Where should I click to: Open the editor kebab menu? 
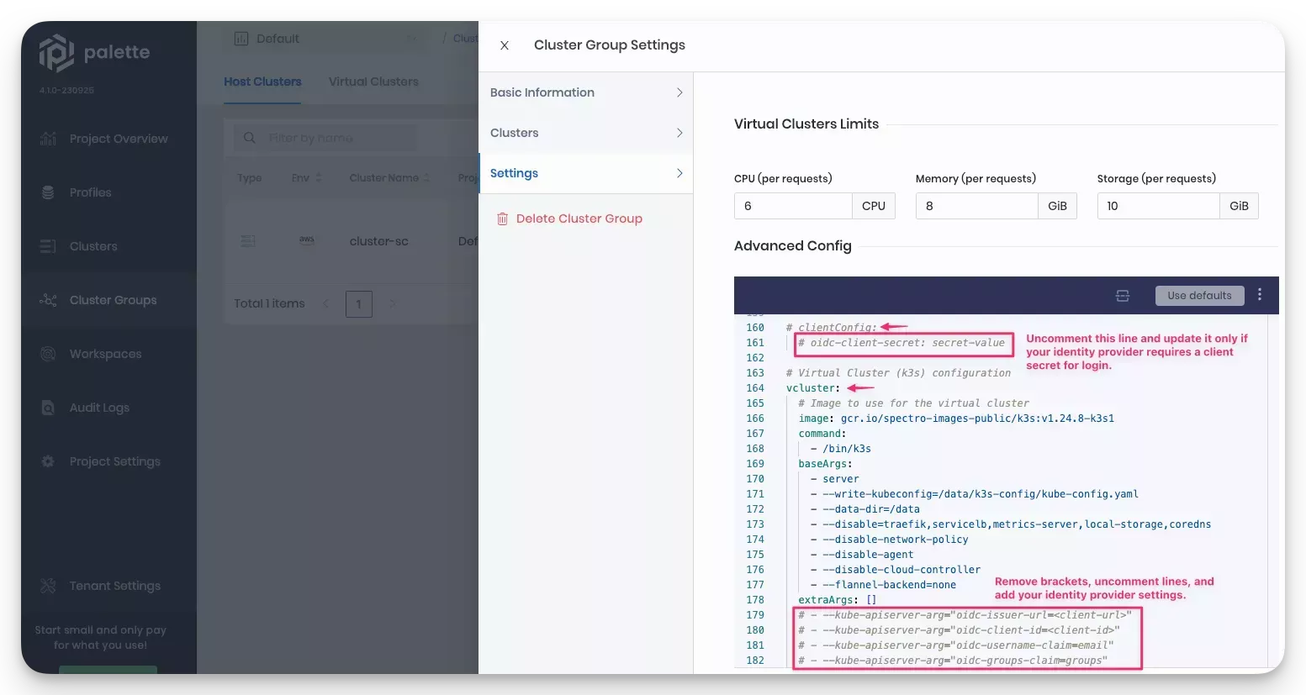(x=1260, y=295)
